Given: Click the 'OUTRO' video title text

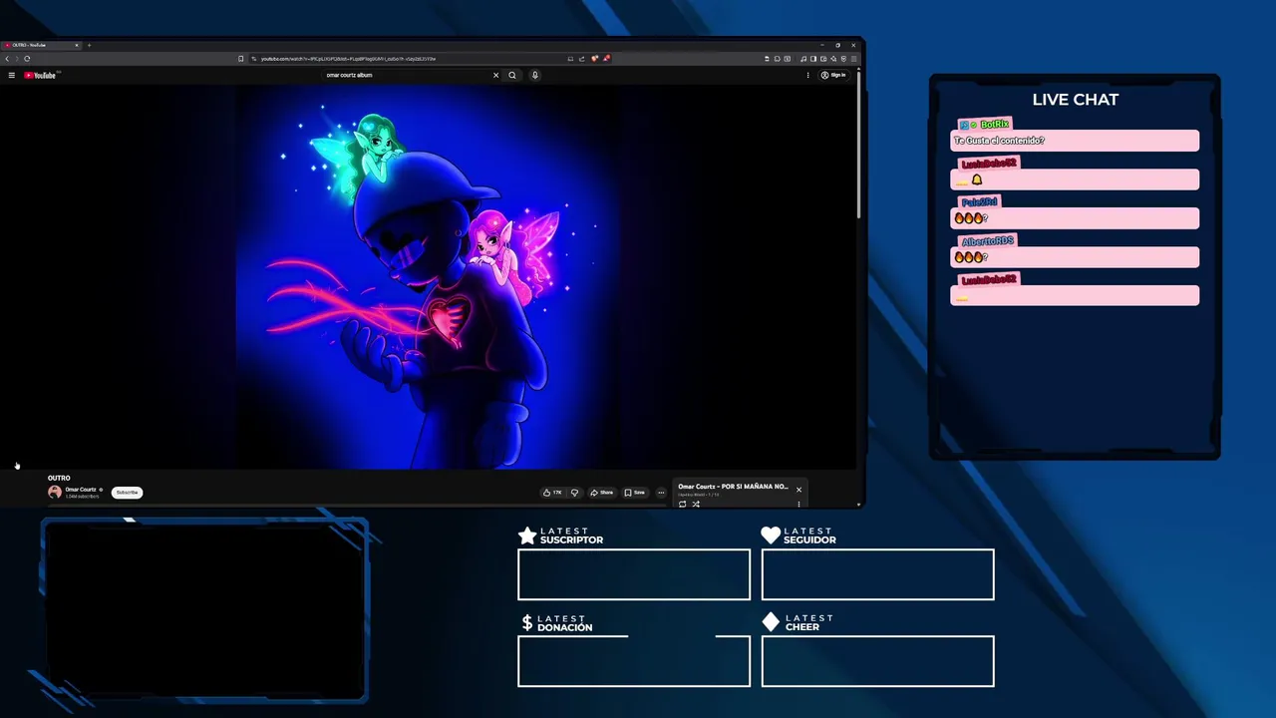Looking at the screenshot, I should 59,479.
